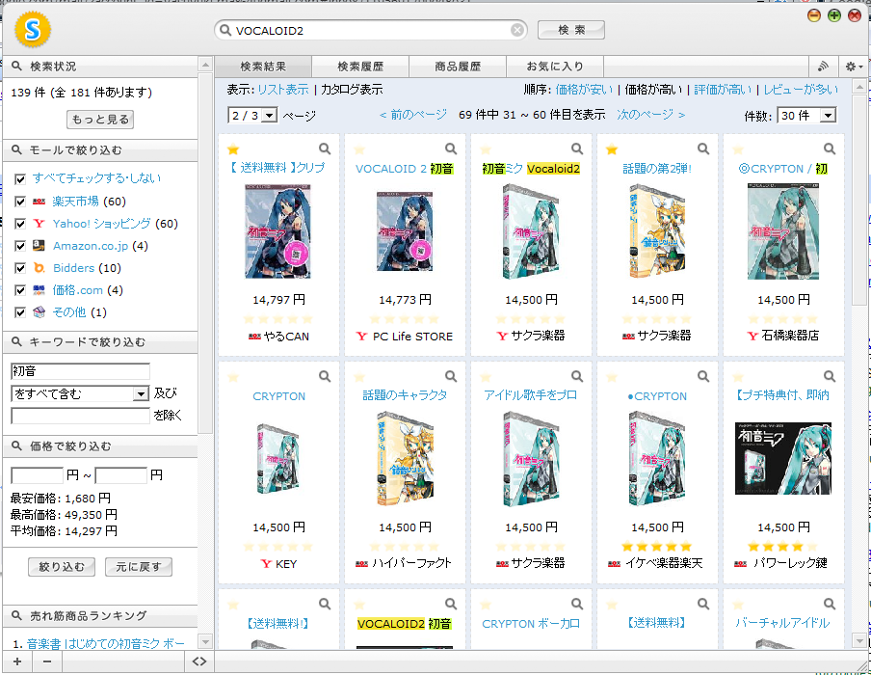Click the 絞り込む filter button

click(x=62, y=567)
